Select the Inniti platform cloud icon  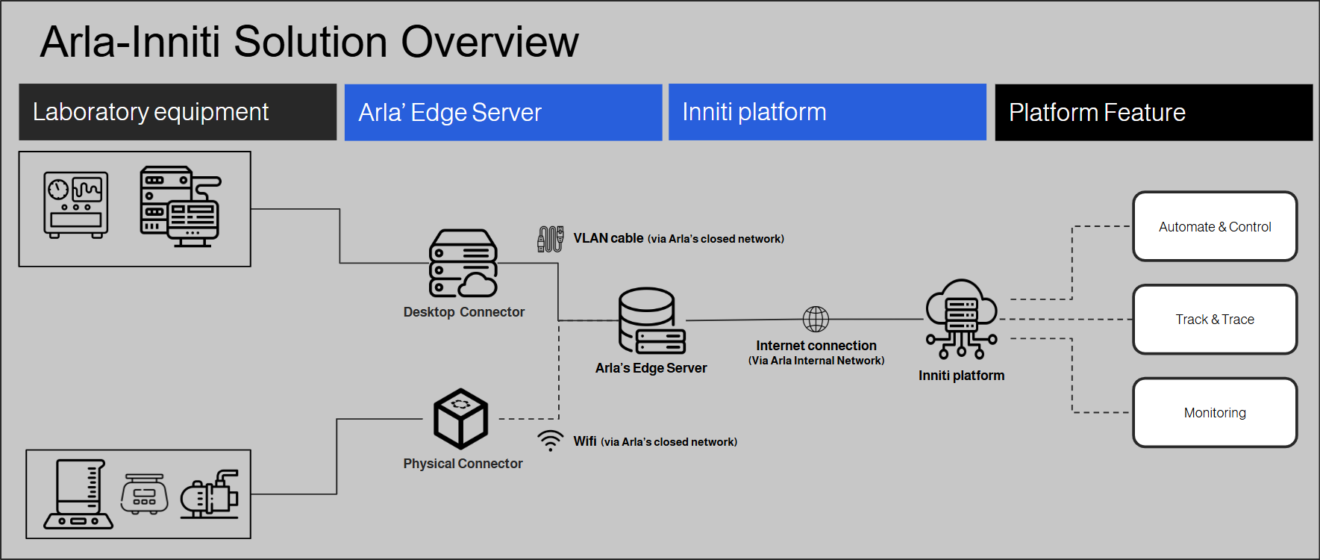point(961,320)
